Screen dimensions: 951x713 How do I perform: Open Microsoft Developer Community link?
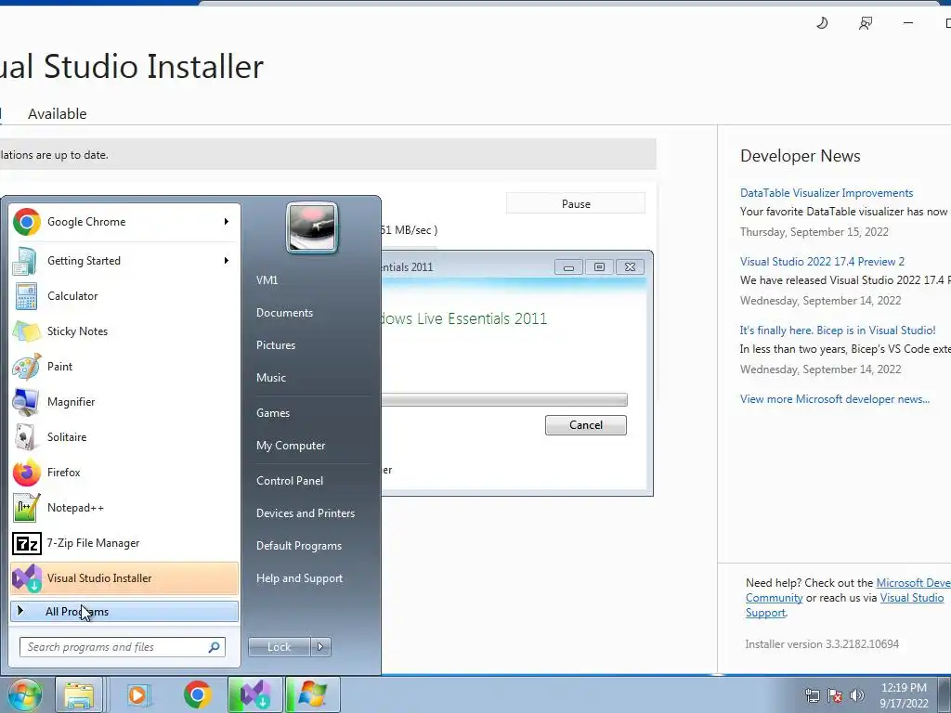pos(914,583)
